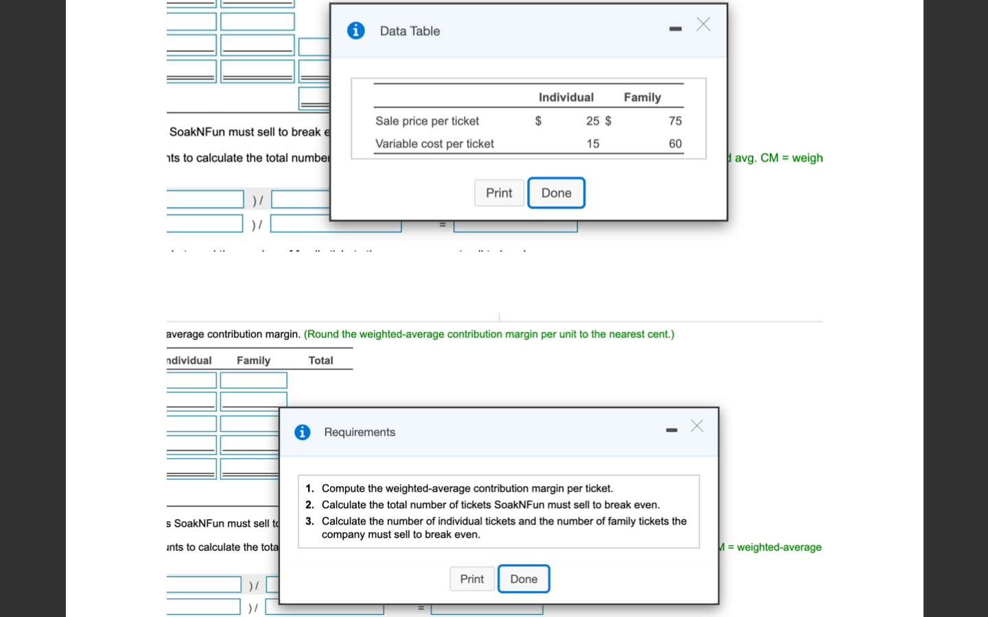Close the Requirements dialog
This screenshot has height=617, width=988.
tap(697, 426)
